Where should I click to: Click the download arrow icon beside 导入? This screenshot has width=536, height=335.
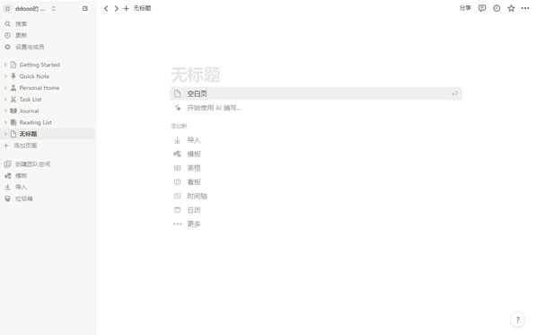[x=178, y=140]
